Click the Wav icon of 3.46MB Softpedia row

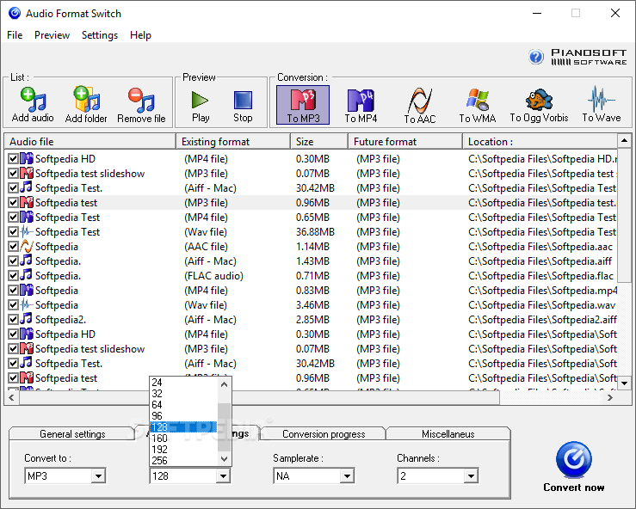coord(27,304)
